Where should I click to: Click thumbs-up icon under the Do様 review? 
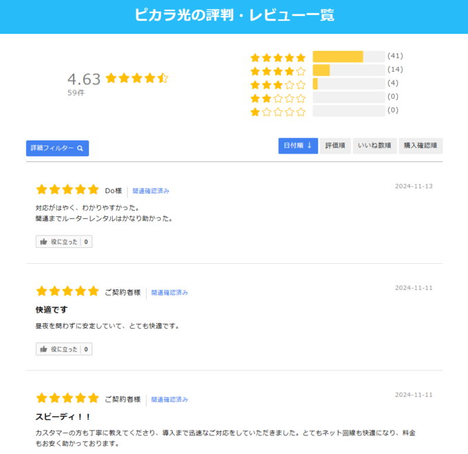44,242
